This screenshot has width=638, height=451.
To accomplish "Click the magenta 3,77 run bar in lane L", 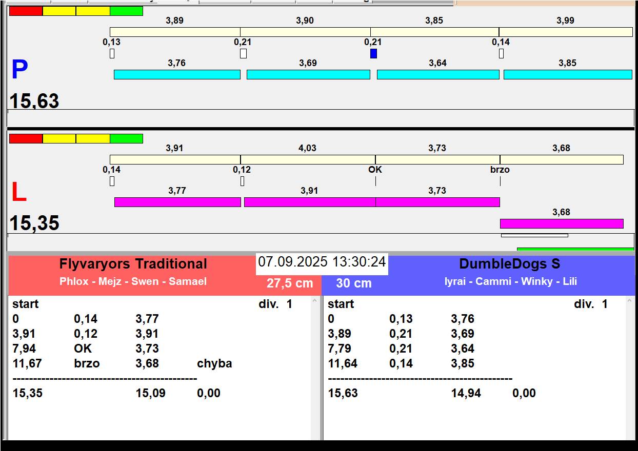I will pyautogui.click(x=177, y=202).
